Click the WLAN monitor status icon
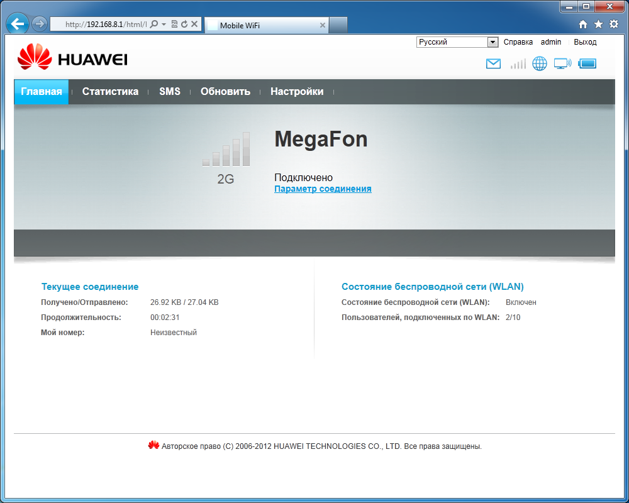This screenshot has width=629, height=503. pos(562,64)
